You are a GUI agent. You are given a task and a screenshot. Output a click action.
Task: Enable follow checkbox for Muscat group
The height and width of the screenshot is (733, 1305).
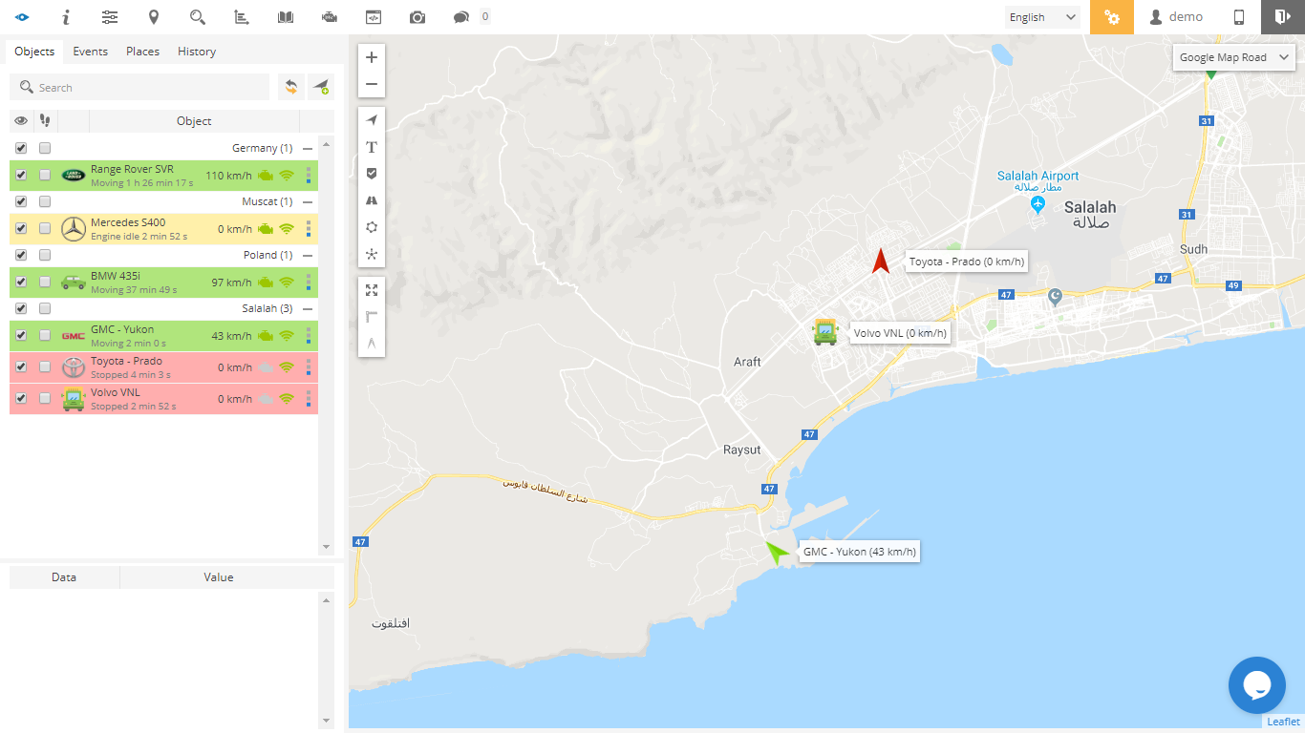click(45, 201)
